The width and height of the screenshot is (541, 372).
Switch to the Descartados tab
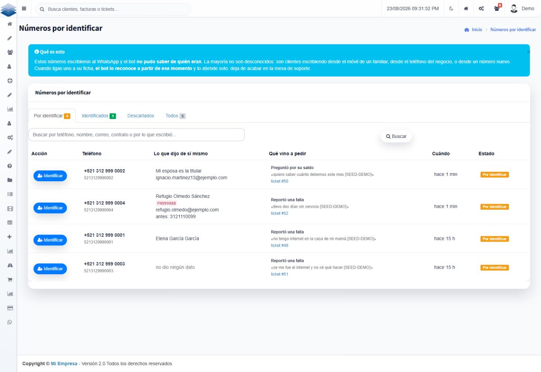[x=141, y=116]
